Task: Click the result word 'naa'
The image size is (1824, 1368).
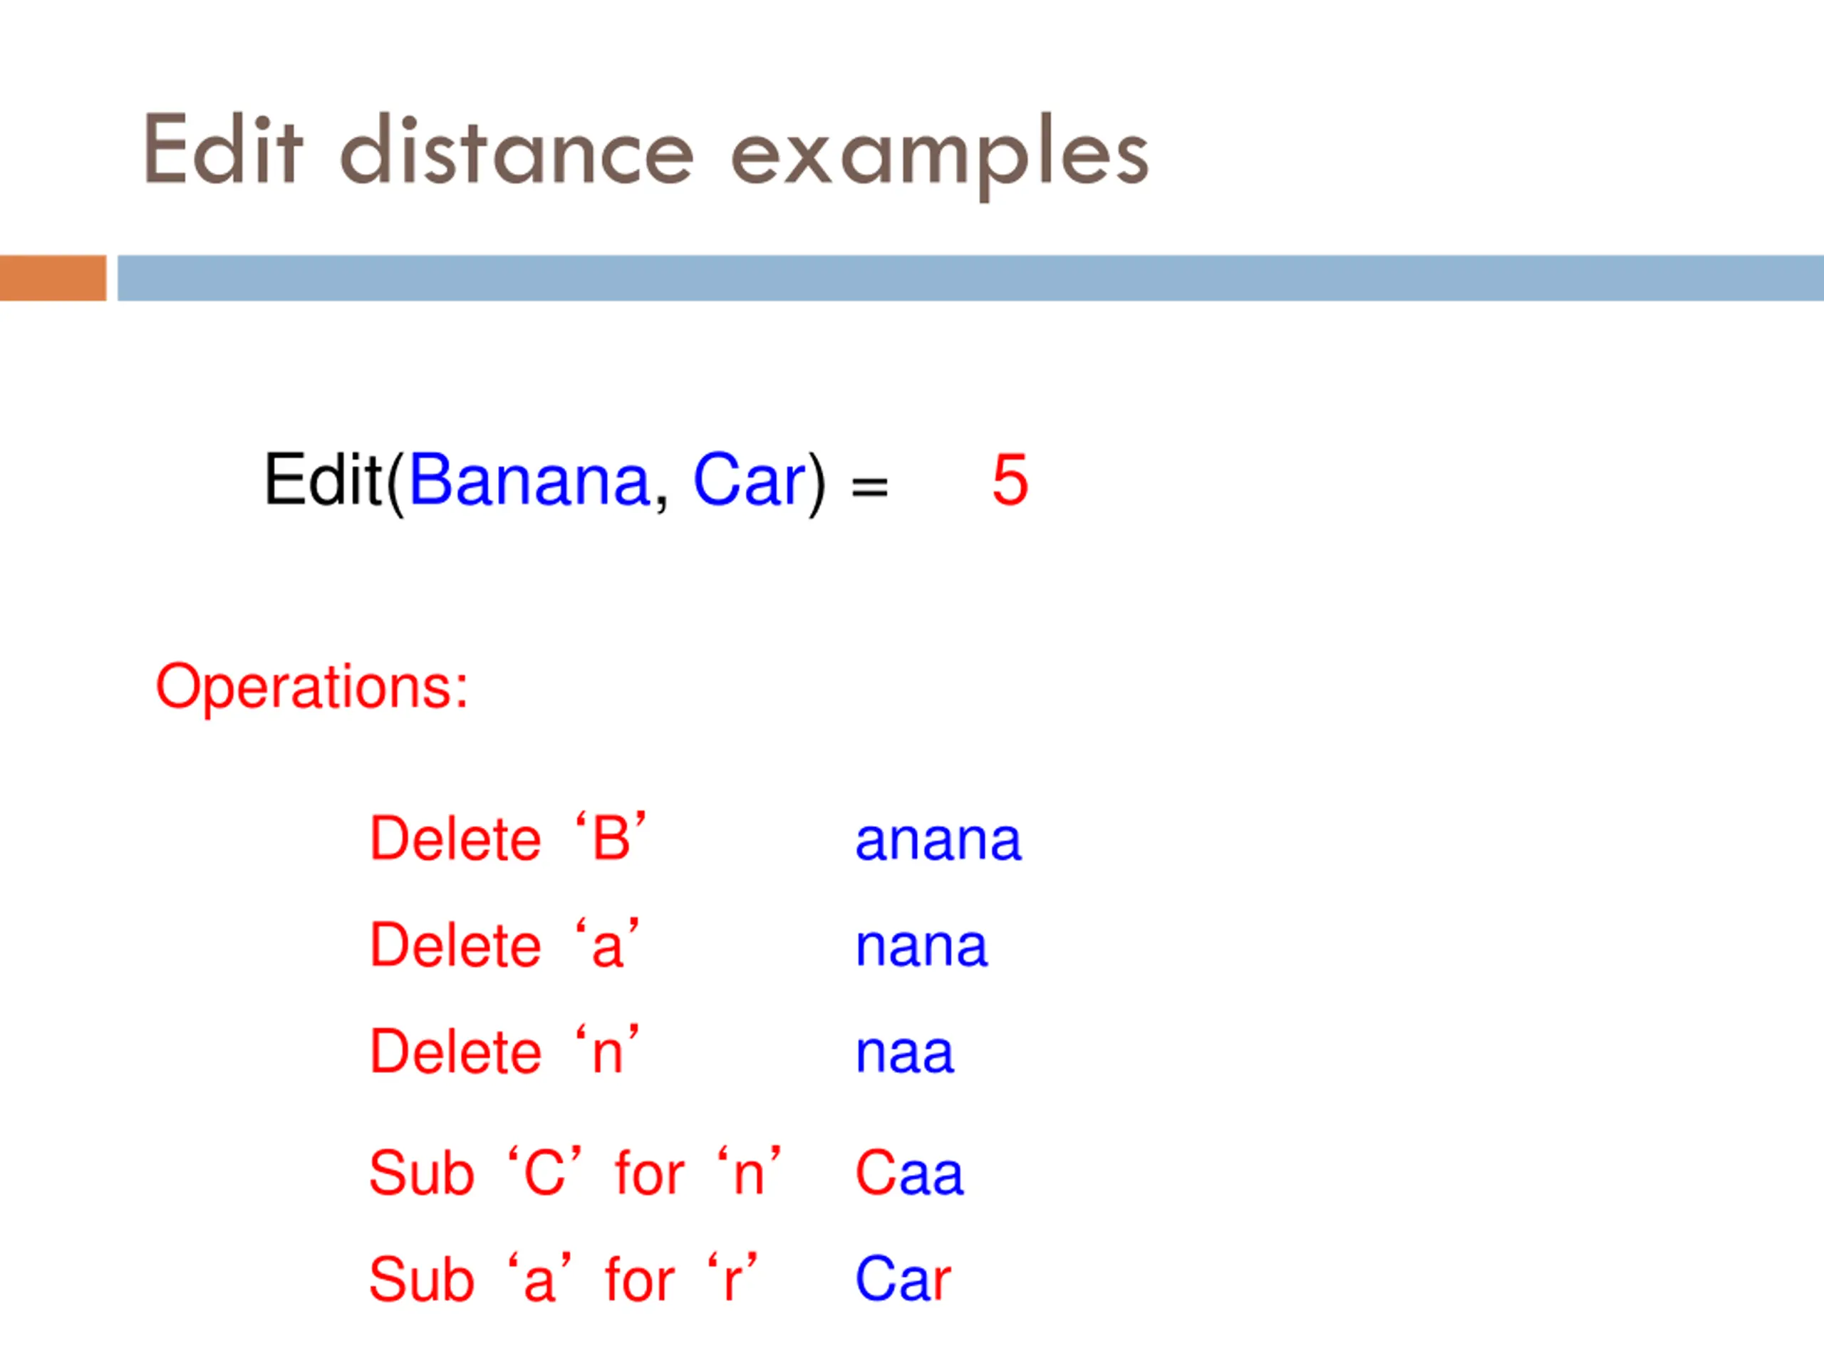Action: [x=905, y=1054]
